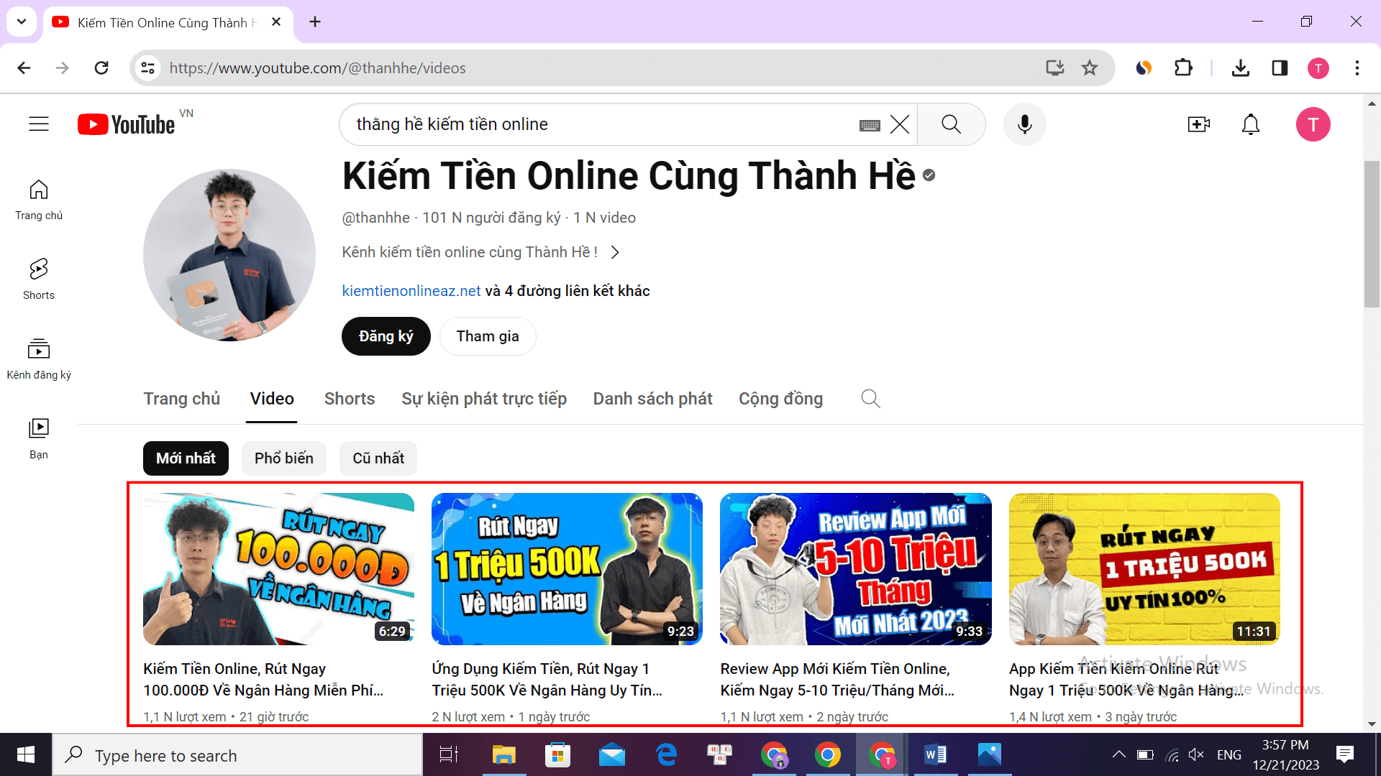1381x776 pixels.
Task: Open the Cộng đồng tab
Action: tap(780, 399)
